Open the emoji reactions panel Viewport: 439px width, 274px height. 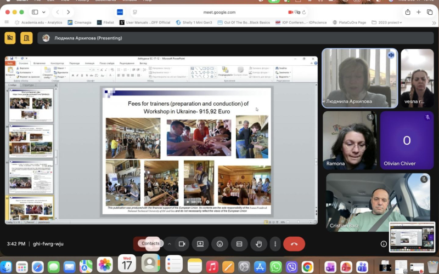(x=219, y=244)
